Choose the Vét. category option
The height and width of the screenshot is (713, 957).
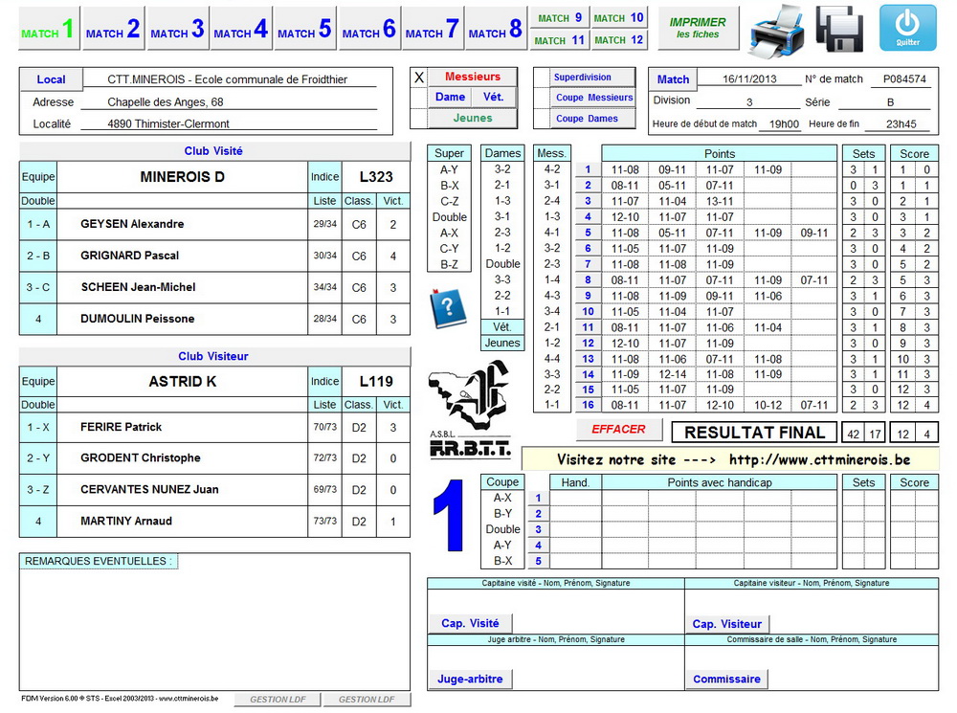coord(493,97)
